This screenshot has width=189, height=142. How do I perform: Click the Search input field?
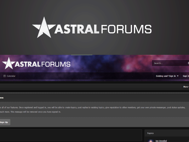(x=170, y=63)
